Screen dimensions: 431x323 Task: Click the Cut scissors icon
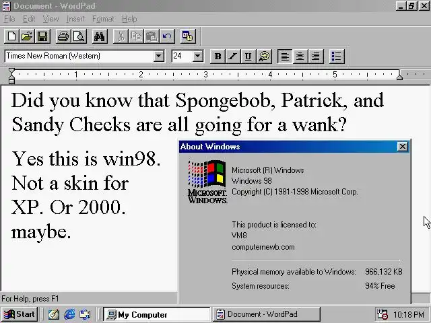click(x=121, y=36)
